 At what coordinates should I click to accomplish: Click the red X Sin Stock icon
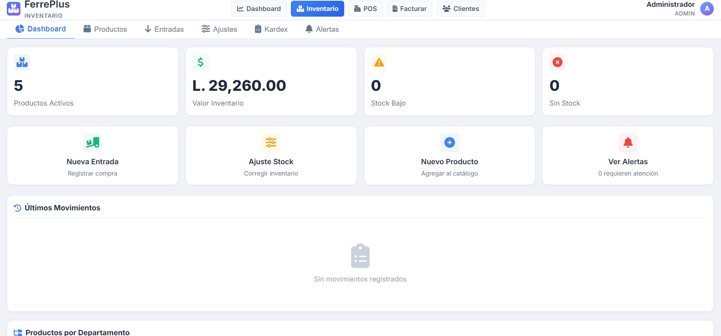[557, 62]
